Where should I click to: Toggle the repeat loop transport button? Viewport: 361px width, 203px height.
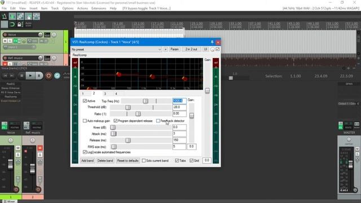[58, 76]
